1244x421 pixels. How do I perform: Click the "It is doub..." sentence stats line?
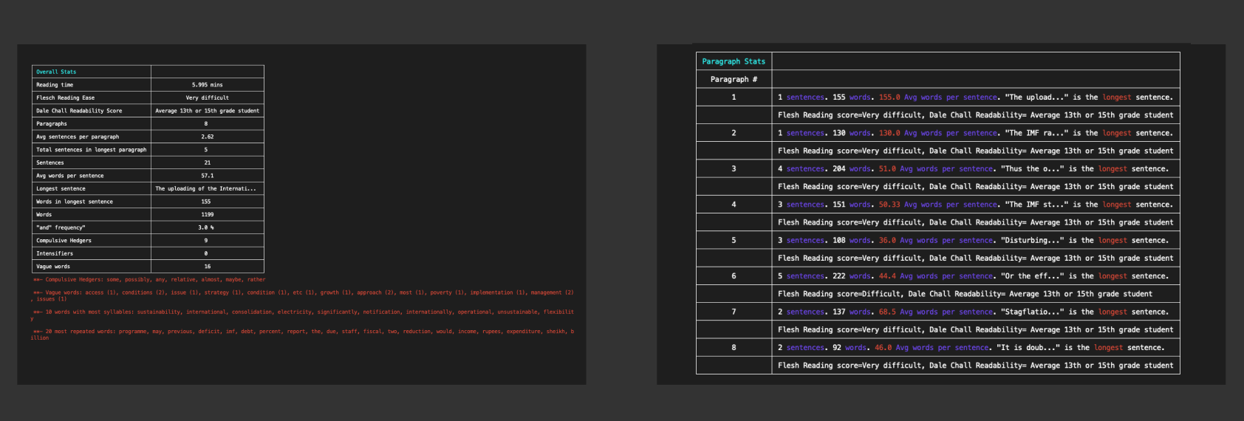click(x=971, y=347)
